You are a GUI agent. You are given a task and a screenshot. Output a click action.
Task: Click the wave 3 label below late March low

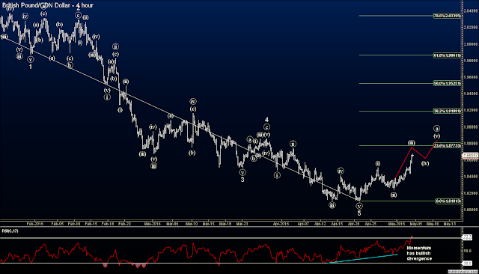coord(242,180)
